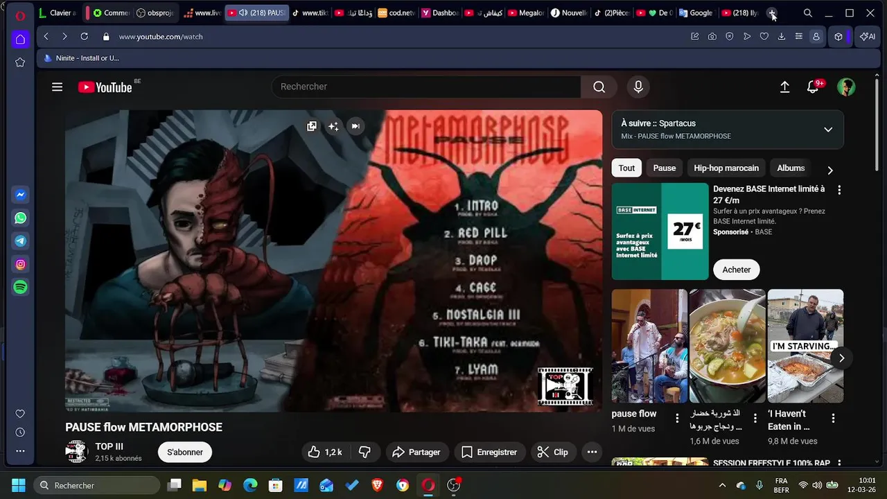This screenshot has height=499, width=887.
Task: Show more filter chips with right arrow
Action: 830,169
